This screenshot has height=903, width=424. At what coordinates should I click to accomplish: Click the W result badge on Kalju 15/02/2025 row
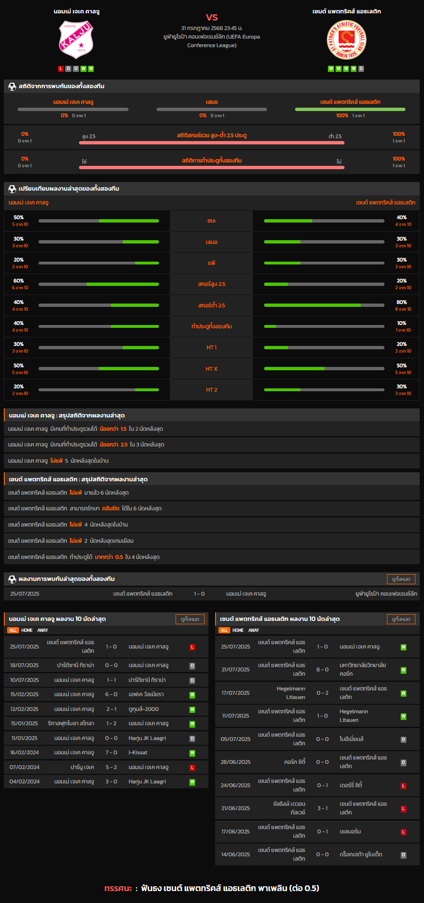192,695
